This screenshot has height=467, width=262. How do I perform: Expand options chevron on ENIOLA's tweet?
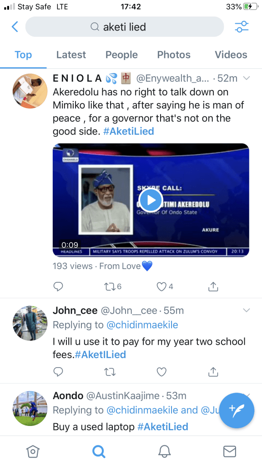(x=246, y=78)
